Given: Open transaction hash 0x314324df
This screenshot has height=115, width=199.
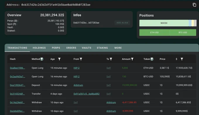Looking at the screenshot, I should pyautogui.click(x=17, y=94).
